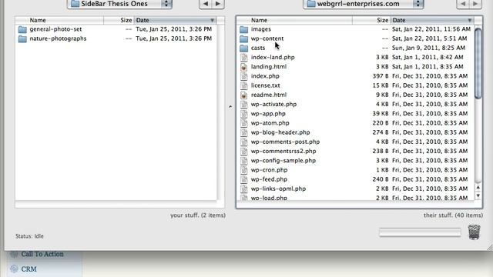Click the Status: Idle text
The height and width of the screenshot is (277, 493).
[29, 236]
